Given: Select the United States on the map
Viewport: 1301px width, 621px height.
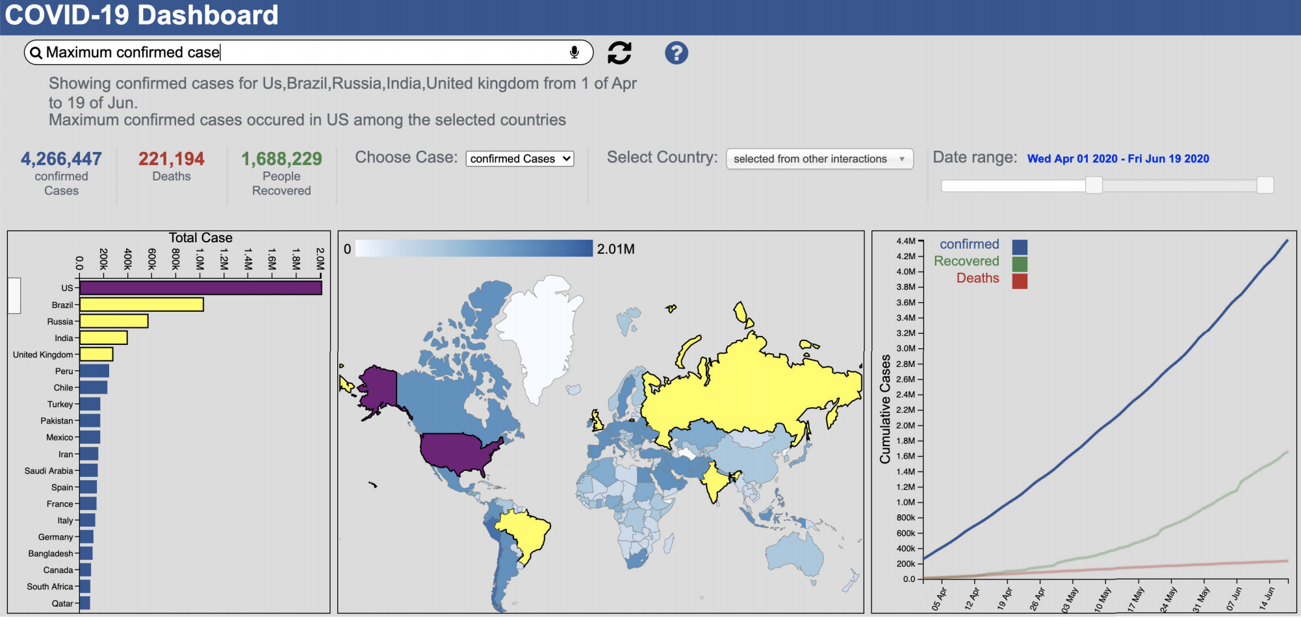Looking at the screenshot, I should pos(458,453).
